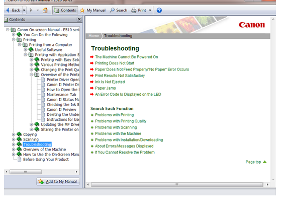Viewport: 290px width, 213px height.
Task: Expand Updating the MP Drivers node
Action: coord(31,124)
